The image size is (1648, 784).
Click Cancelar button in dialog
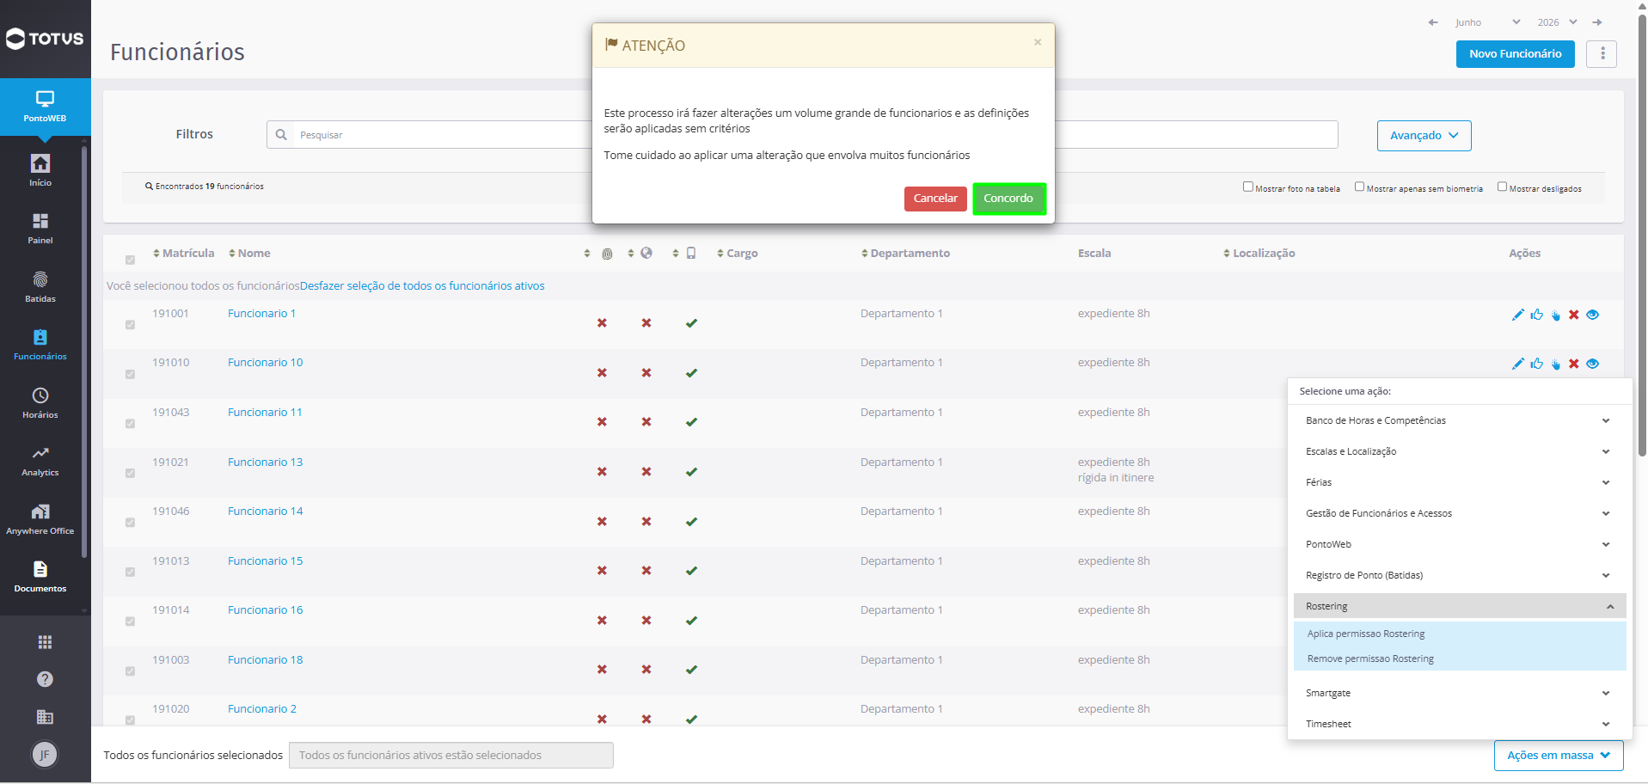point(935,199)
